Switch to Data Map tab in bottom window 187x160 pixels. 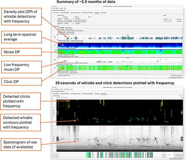tap(97, 94)
